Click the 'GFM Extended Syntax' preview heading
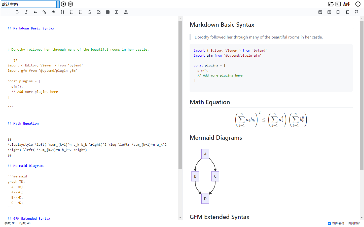This screenshot has height=227, width=364. (220, 217)
